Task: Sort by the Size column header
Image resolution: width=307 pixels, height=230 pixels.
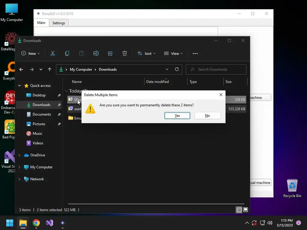Action: pyautogui.click(x=228, y=82)
